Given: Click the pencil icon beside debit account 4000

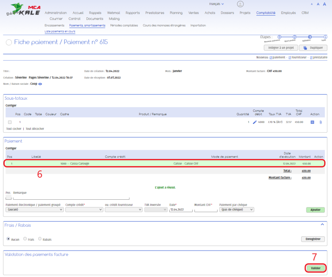Looking at the screenshot, I should coord(255,122).
